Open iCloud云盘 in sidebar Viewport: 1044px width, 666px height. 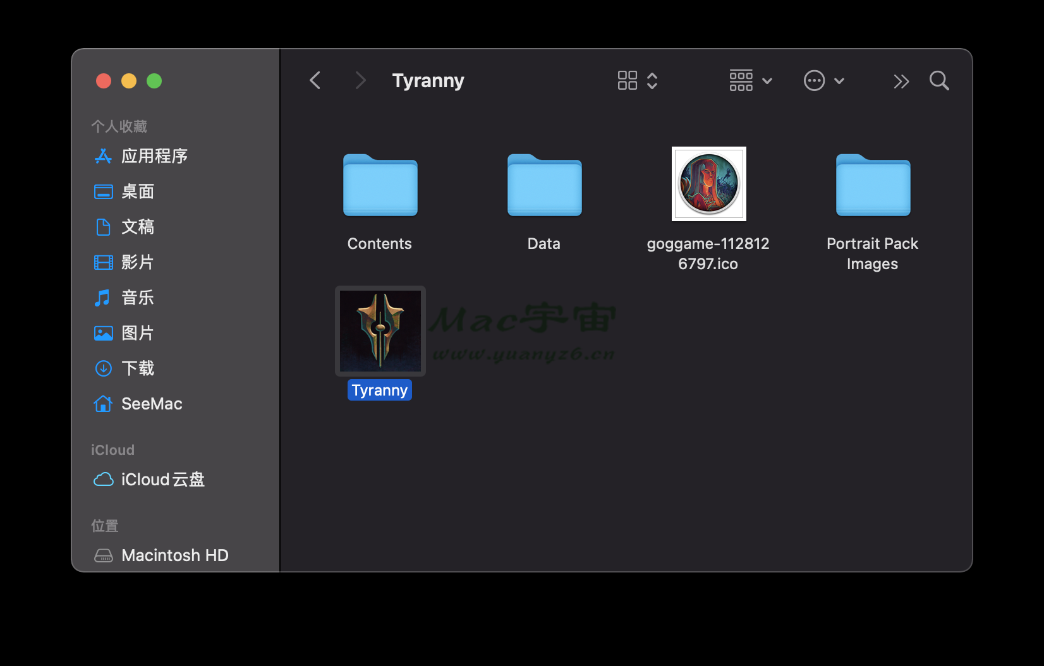(x=162, y=480)
